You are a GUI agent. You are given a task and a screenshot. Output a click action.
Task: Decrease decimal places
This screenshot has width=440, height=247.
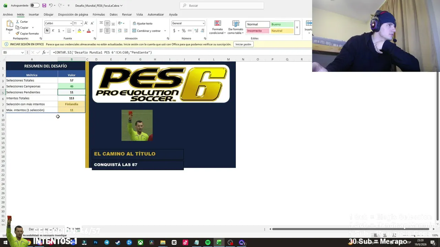coord(202,31)
